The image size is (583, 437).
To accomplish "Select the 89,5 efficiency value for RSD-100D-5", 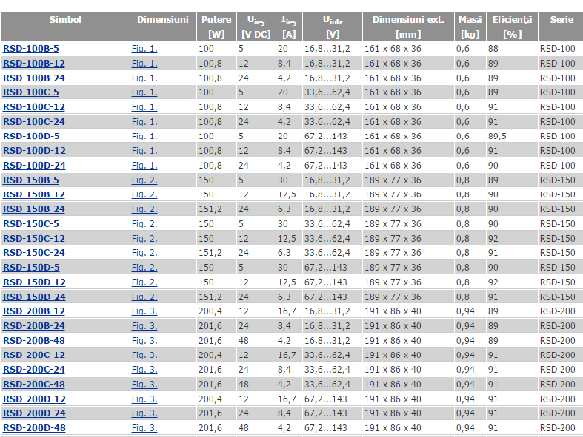I will tap(497, 136).
